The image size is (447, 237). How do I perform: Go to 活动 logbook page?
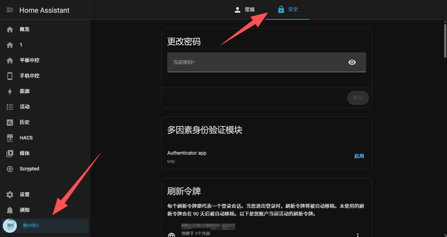click(45, 107)
